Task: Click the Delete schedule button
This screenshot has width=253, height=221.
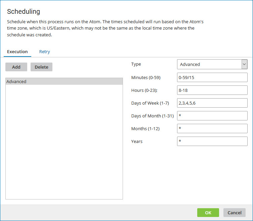Action: coord(41,67)
